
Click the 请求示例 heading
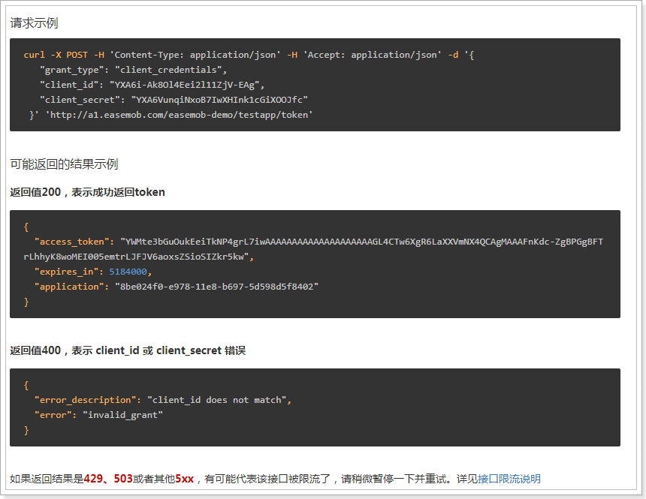coord(35,23)
